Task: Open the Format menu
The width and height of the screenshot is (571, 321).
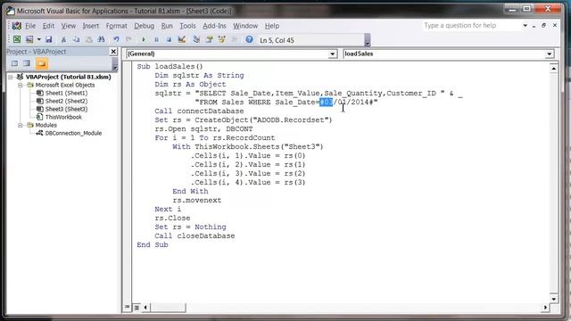Action: click(117, 26)
